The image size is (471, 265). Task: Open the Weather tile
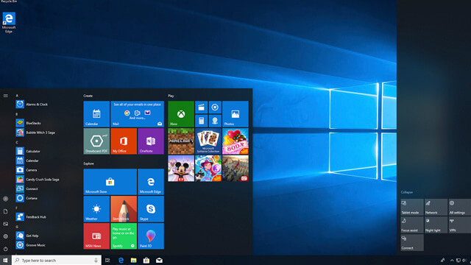tap(96, 209)
